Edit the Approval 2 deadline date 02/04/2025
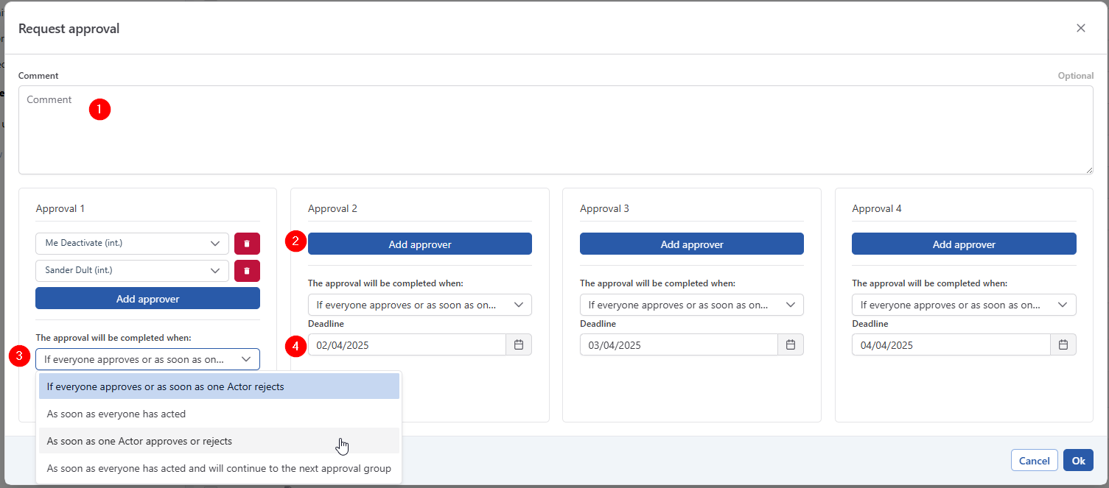 tap(407, 344)
